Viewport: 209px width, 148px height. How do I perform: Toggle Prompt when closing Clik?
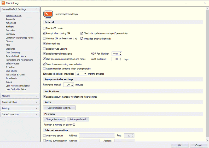44,33
